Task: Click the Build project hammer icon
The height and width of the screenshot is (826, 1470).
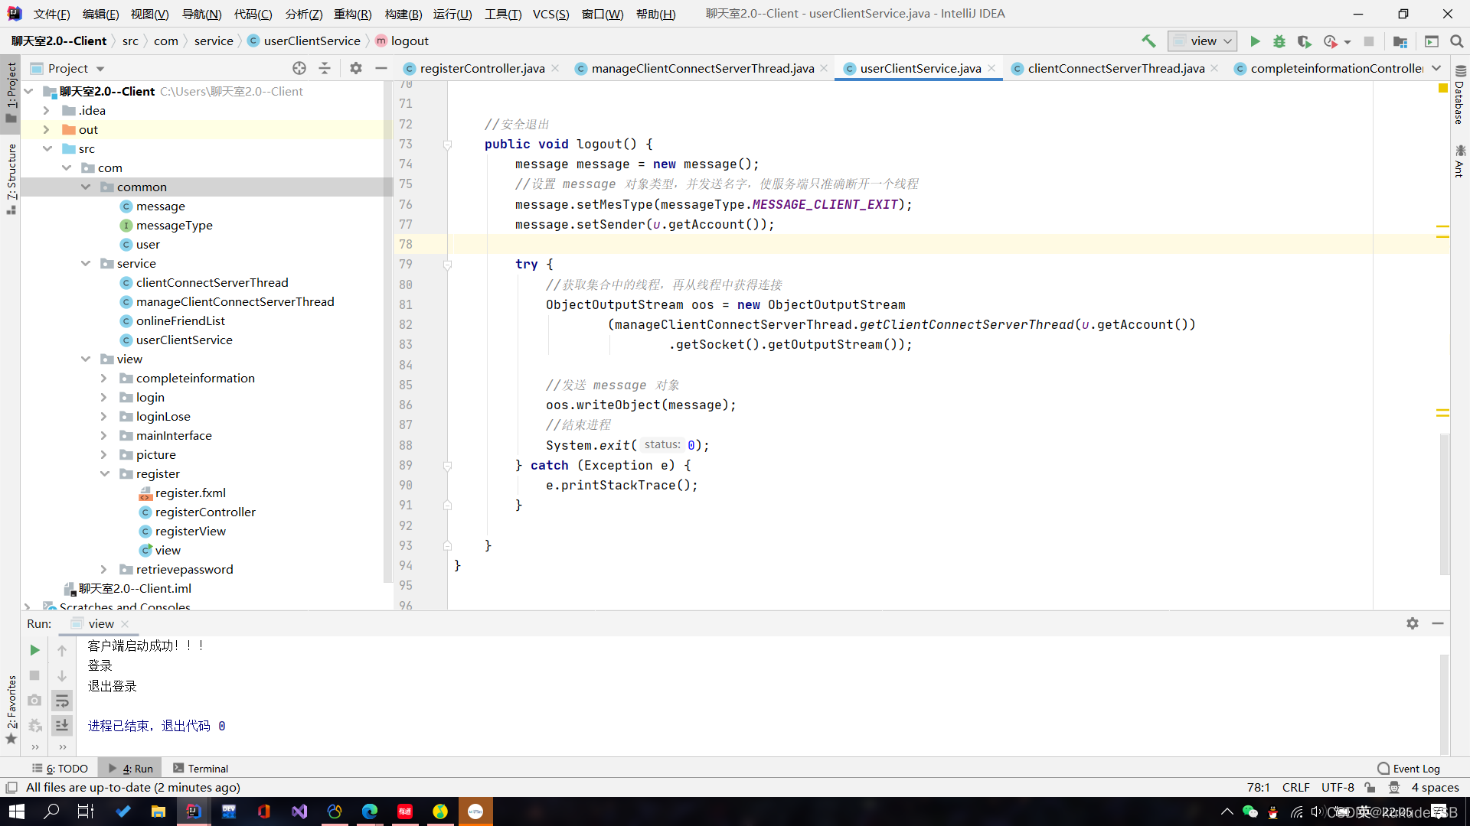Action: click(1148, 41)
